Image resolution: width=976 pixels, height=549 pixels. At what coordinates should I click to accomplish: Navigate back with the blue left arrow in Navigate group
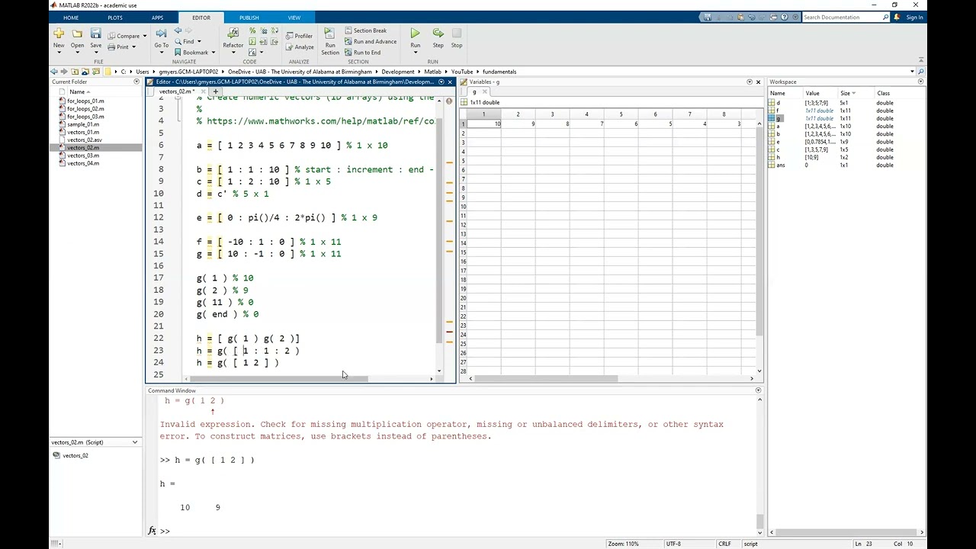[x=178, y=31]
